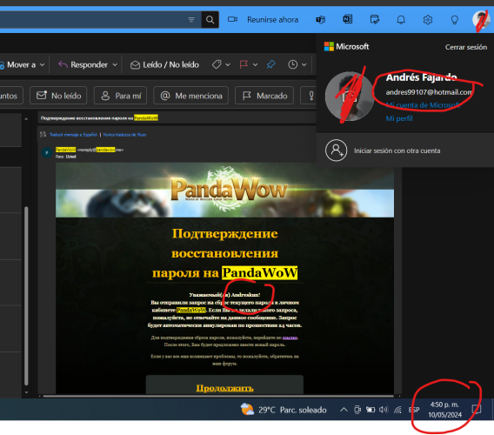Click the PandaWoW sender avatar

pos(47,152)
